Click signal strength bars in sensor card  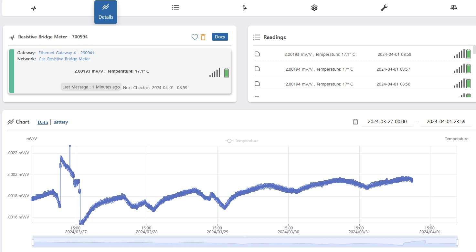click(x=215, y=73)
